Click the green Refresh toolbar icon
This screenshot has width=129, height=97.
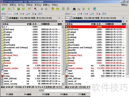point(3,9)
